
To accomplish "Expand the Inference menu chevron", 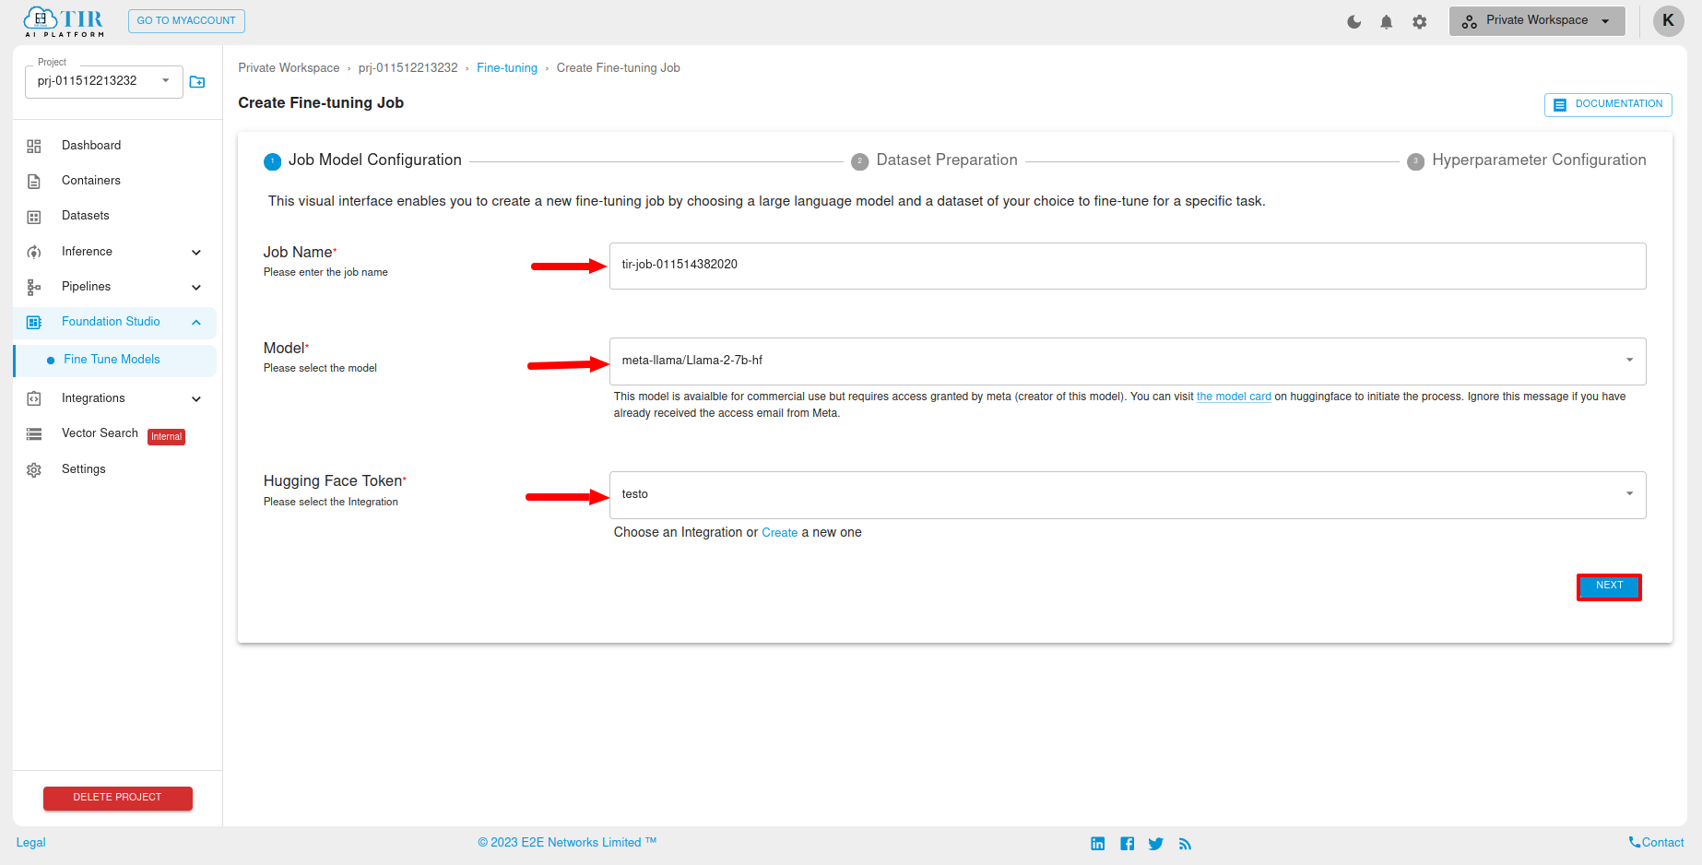I will tap(196, 252).
